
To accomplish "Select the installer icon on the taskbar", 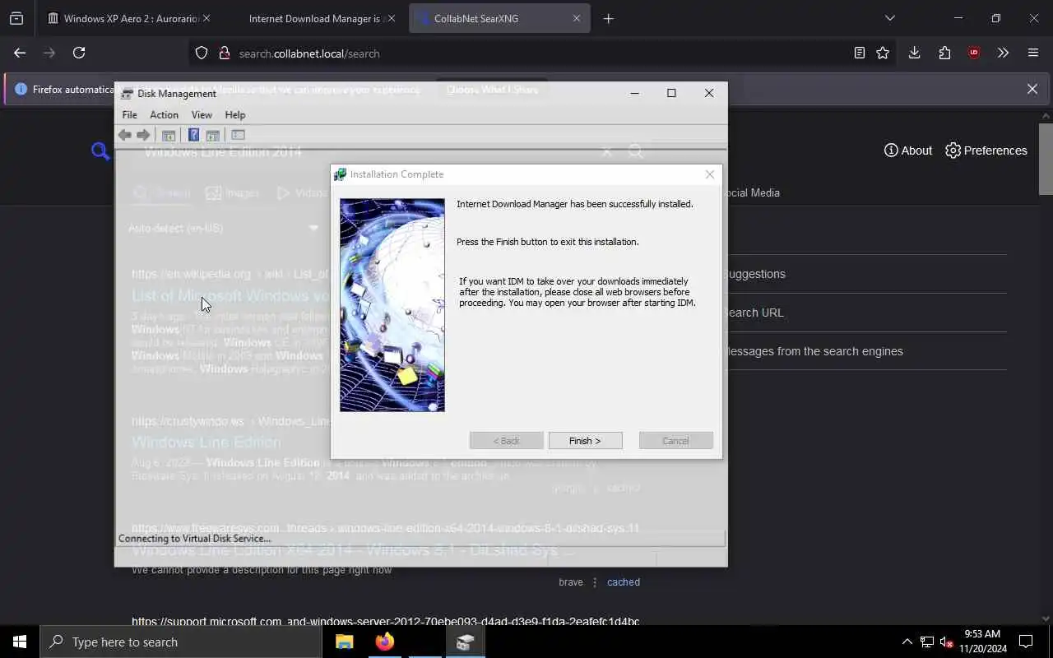I will pyautogui.click(x=465, y=642).
